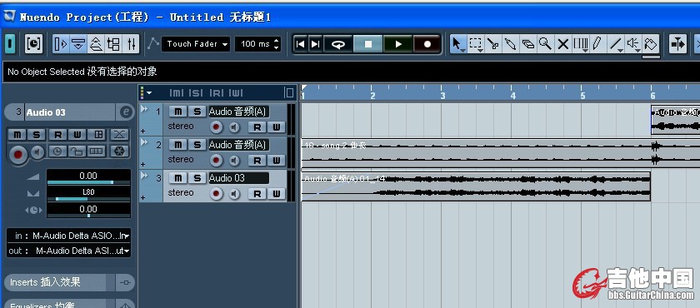The width and height of the screenshot is (700, 308).
Task: Select the Color paint bucket tool
Action: (x=651, y=43)
